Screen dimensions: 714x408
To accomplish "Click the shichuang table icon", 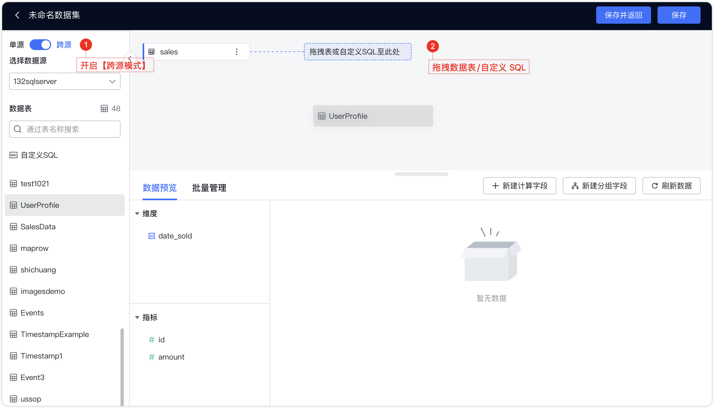I will (x=13, y=270).
